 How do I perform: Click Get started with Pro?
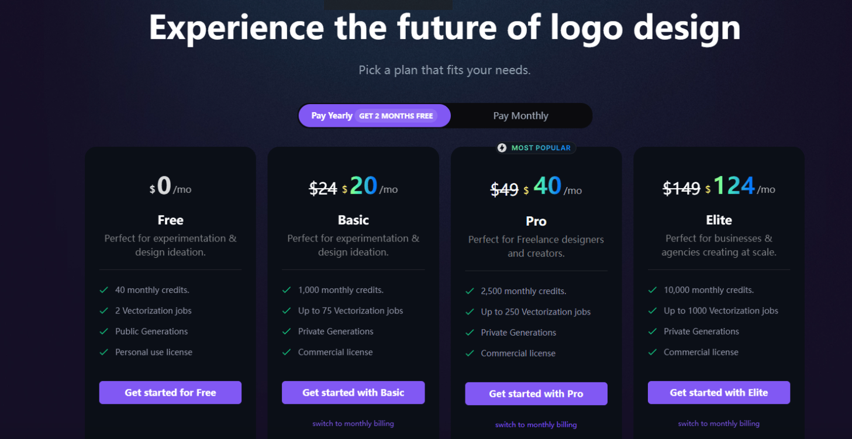(536, 393)
